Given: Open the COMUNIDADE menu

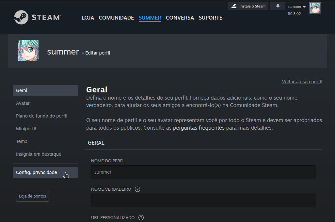Looking at the screenshot, I should [x=116, y=18].
